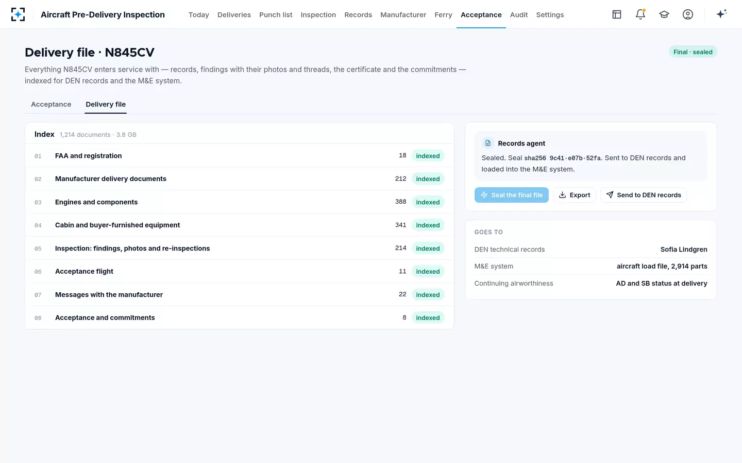This screenshot has width=742, height=463.
Task: Open the graduation cap learning icon
Action: (664, 14)
